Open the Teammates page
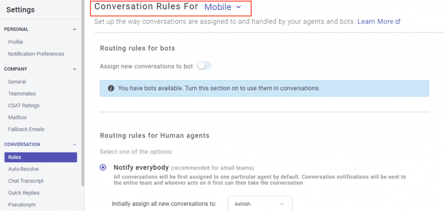This screenshot has height=211, width=444. (x=22, y=94)
